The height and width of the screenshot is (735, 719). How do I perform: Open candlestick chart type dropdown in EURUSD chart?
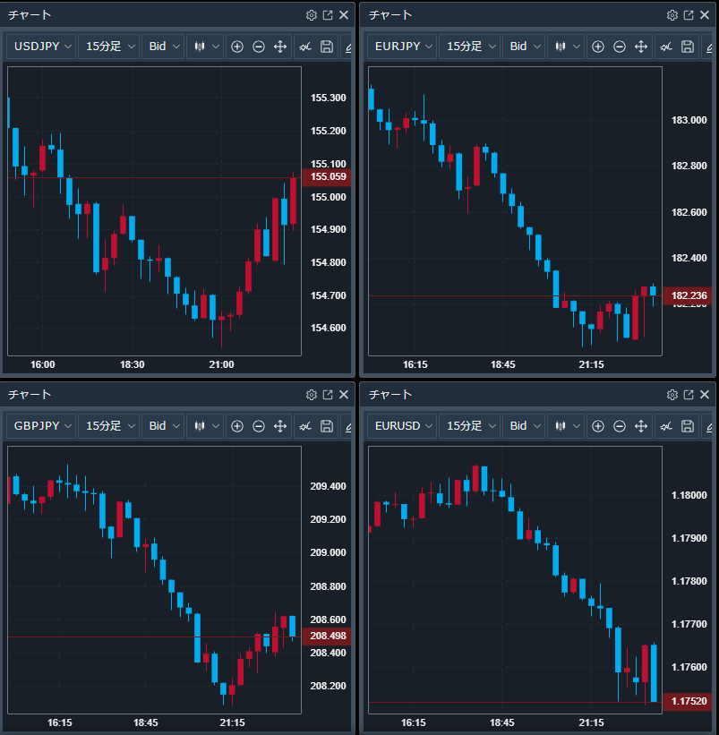pos(566,426)
